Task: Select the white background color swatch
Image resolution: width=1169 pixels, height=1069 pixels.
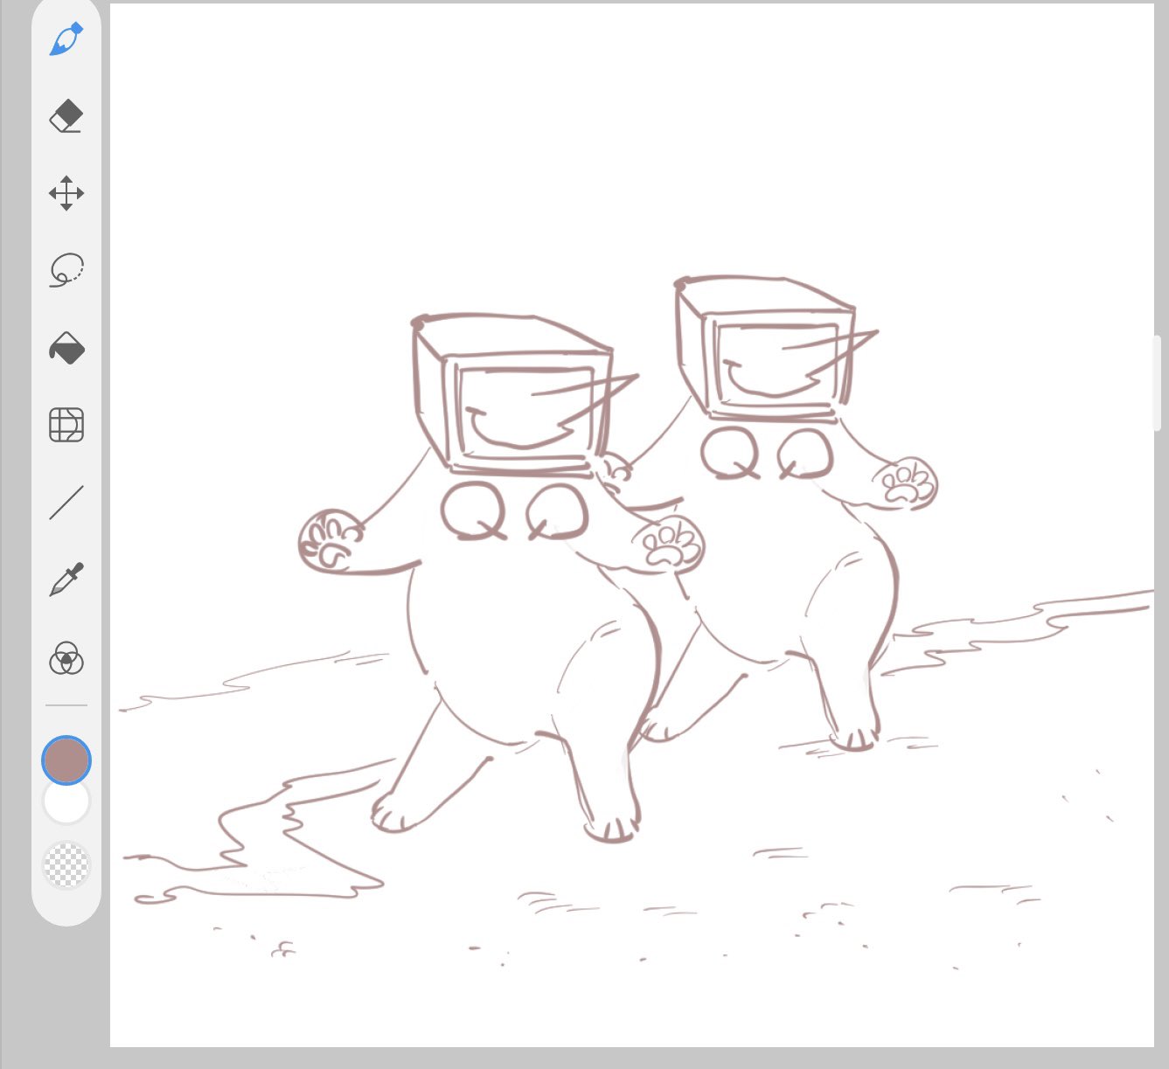Action: click(66, 803)
